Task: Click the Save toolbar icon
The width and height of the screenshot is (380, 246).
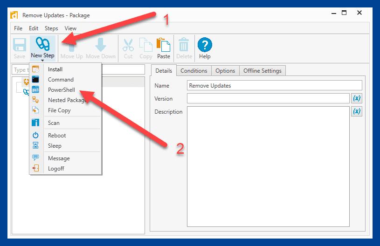Action: [x=20, y=45]
